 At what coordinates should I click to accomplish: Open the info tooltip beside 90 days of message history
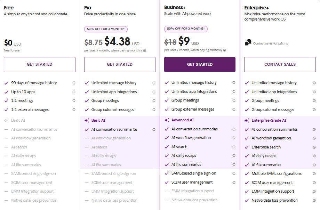coord(73,83)
